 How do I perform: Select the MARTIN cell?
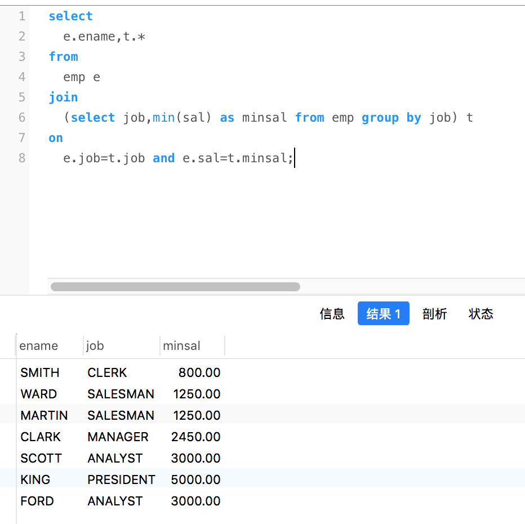tap(44, 415)
